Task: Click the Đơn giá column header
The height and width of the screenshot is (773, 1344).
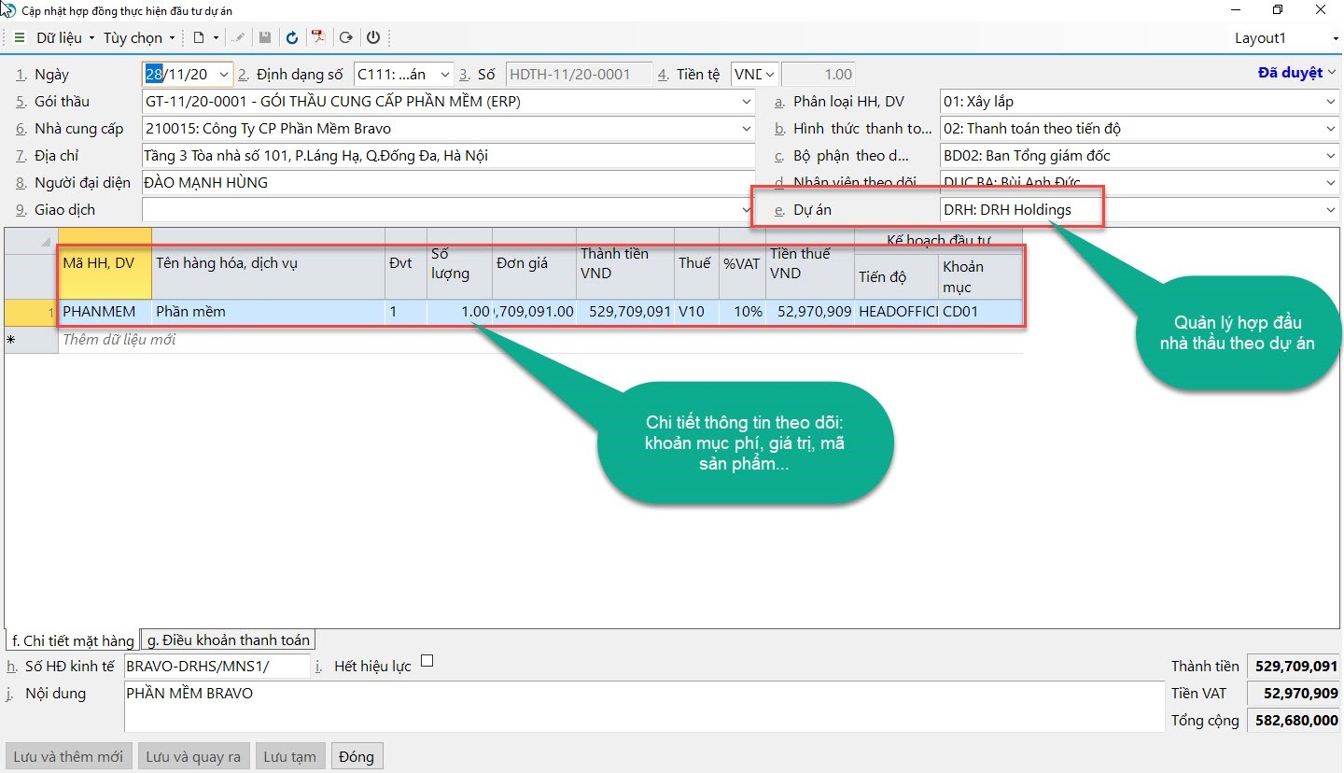Action: point(534,263)
